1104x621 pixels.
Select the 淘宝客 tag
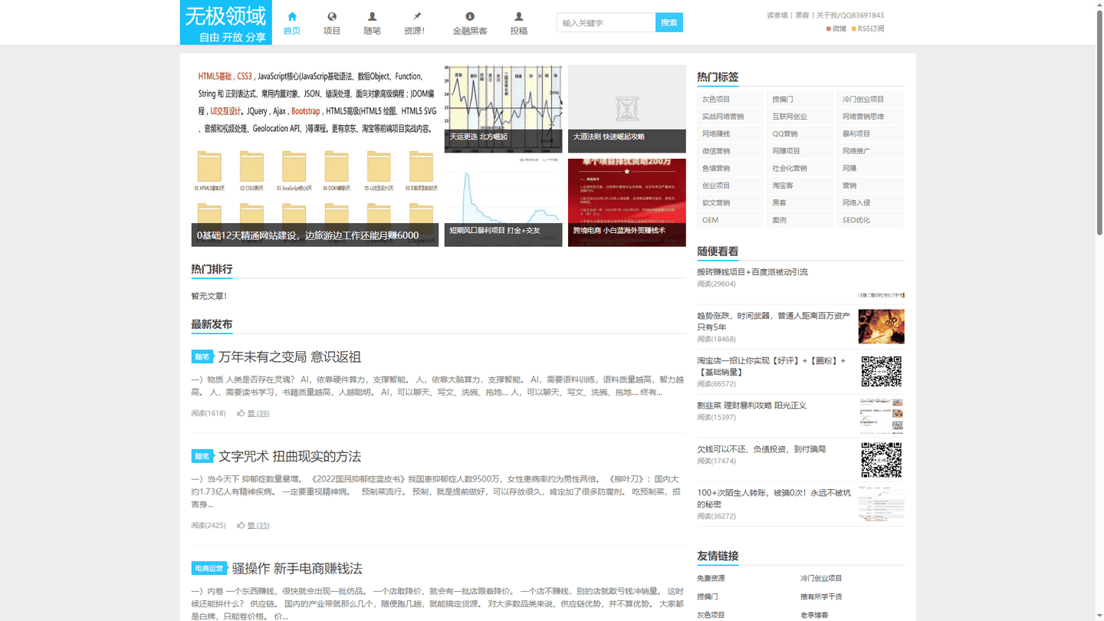[800, 186]
